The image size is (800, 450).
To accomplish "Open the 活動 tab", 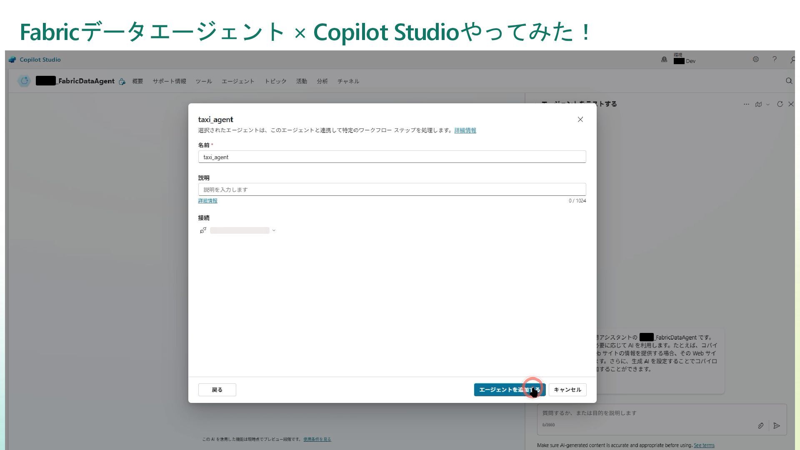I will click(302, 81).
